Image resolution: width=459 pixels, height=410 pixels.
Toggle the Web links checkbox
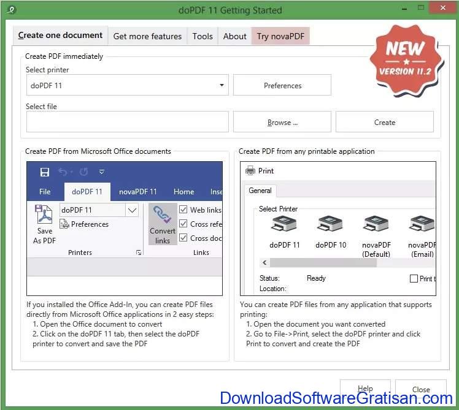click(x=183, y=210)
